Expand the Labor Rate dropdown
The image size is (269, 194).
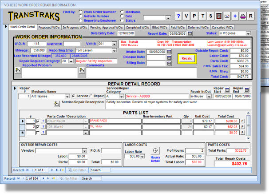click(x=141, y=157)
